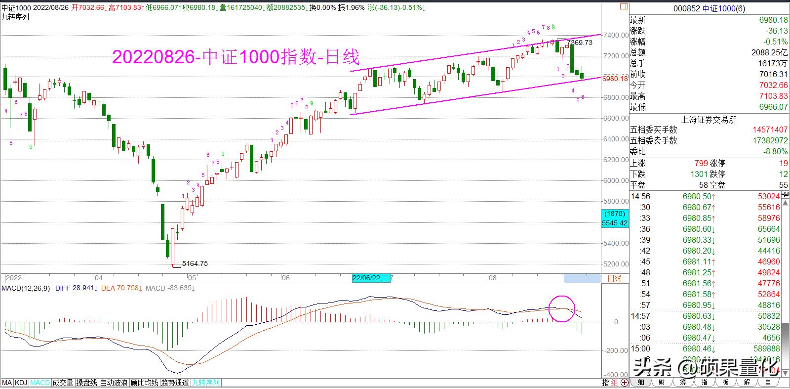Click the 五档委卖手数 17382972 row
Image resolution: width=790 pixels, height=389 pixels.
coord(709,140)
